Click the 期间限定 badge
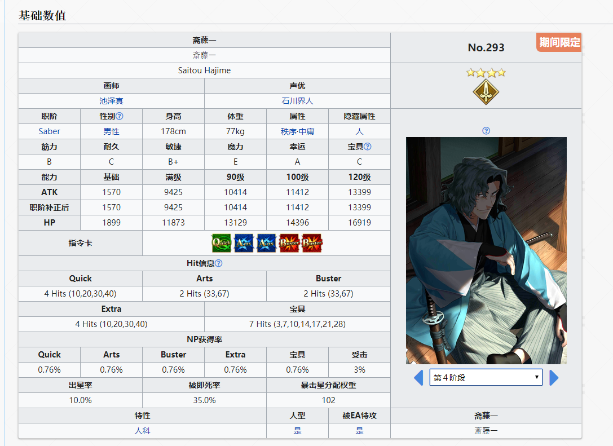 coord(559,42)
